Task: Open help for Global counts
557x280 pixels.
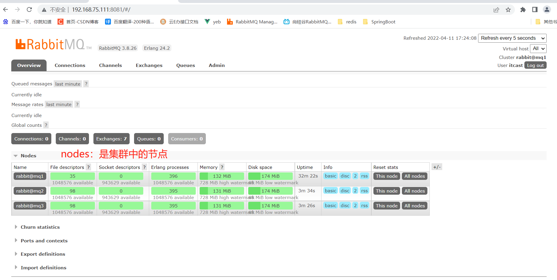Action: point(46,125)
